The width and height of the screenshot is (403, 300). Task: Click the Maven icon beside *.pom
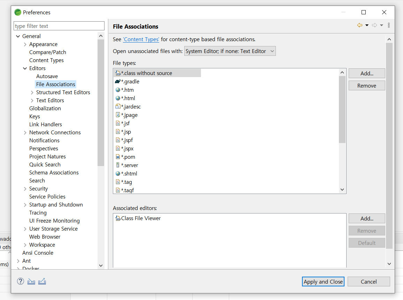click(118, 157)
